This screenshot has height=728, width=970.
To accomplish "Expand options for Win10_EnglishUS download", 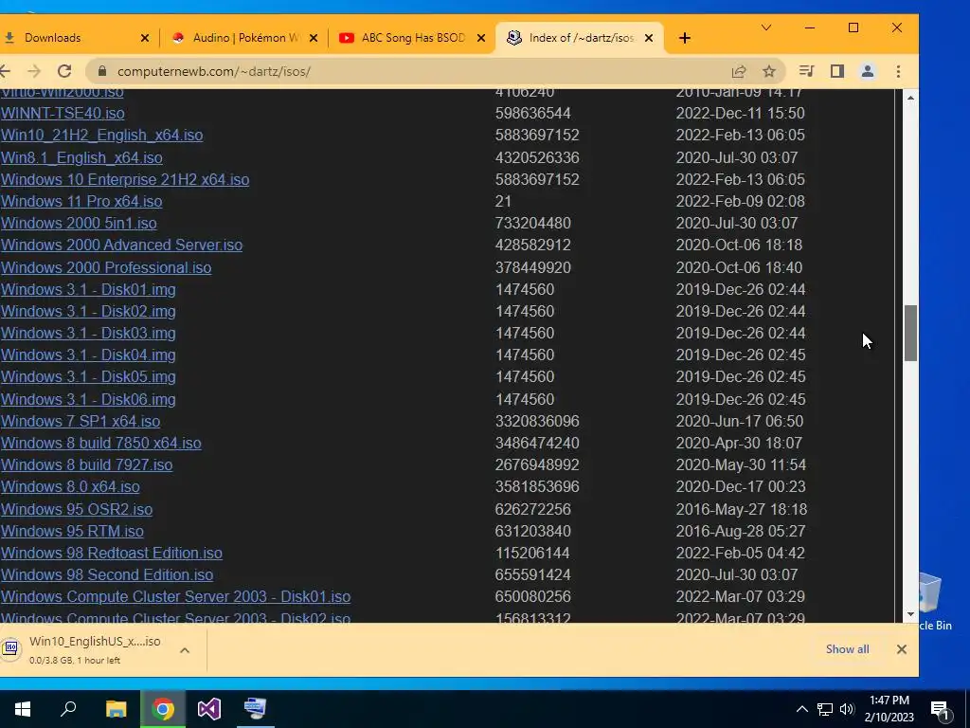I will coord(185,650).
